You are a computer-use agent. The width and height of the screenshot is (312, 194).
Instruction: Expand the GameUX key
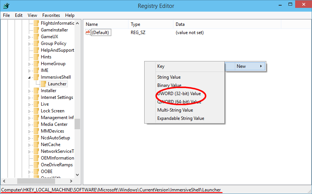pos(30,37)
